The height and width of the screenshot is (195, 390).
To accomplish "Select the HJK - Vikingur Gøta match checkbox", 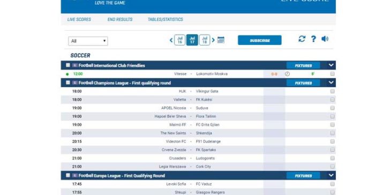I will [332, 91].
